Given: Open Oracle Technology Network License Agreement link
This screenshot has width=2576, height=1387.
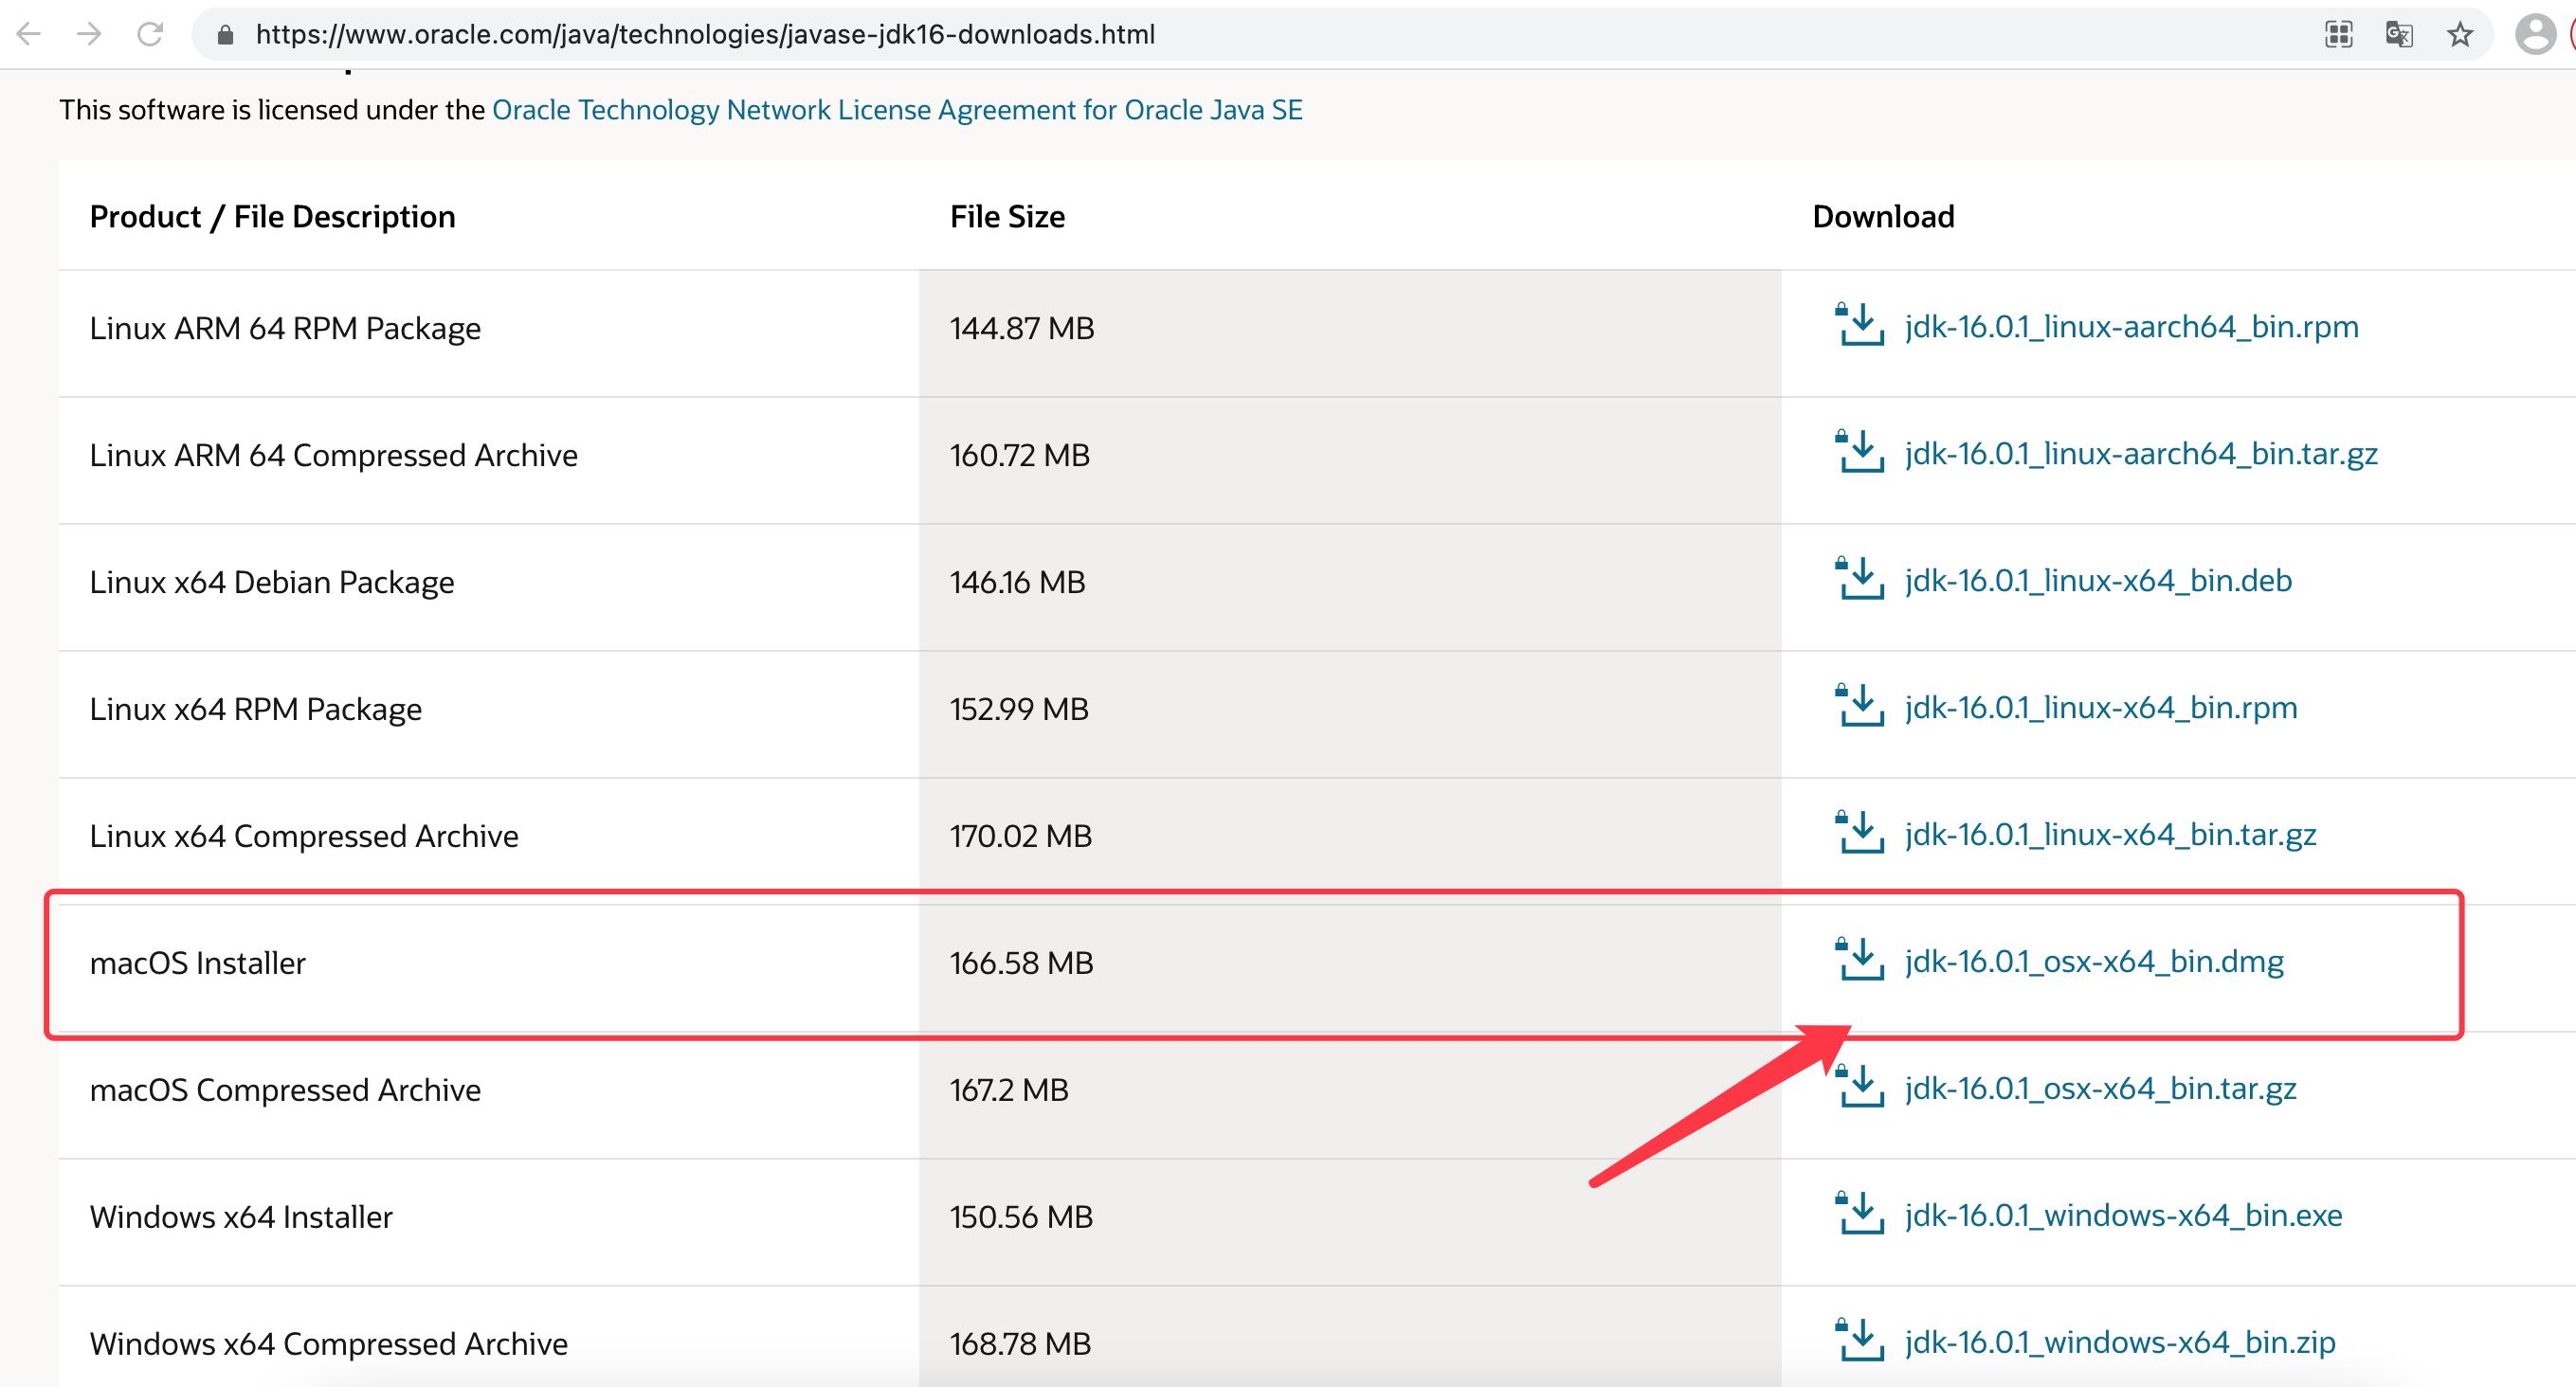Looking at the screenshot, I should [897, 110].
